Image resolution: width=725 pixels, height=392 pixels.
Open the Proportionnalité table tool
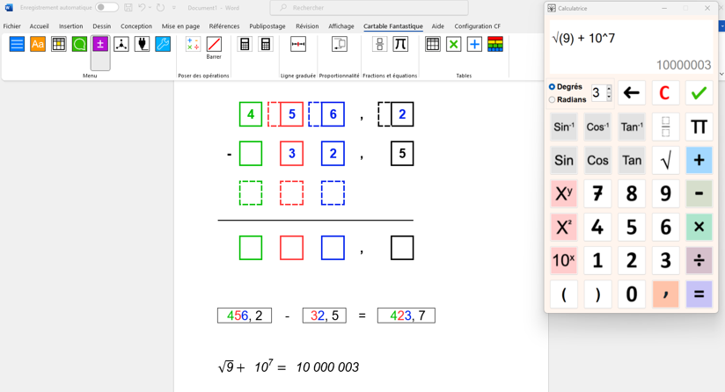(340, 44)
